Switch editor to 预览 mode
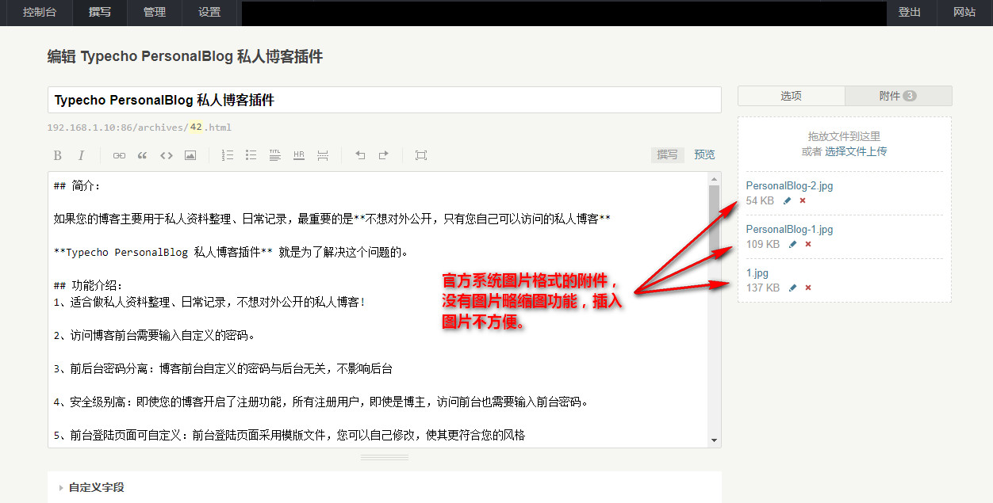Screen dimensions: 993x503 (x=704, y=155)
